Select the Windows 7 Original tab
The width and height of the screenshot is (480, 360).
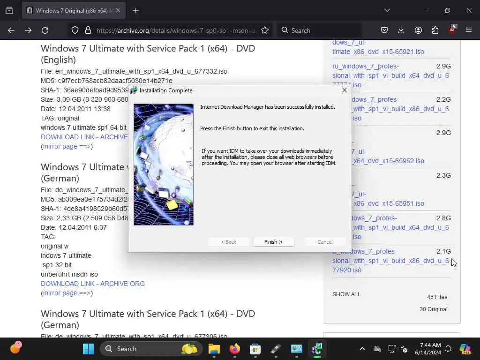[74, 11]
